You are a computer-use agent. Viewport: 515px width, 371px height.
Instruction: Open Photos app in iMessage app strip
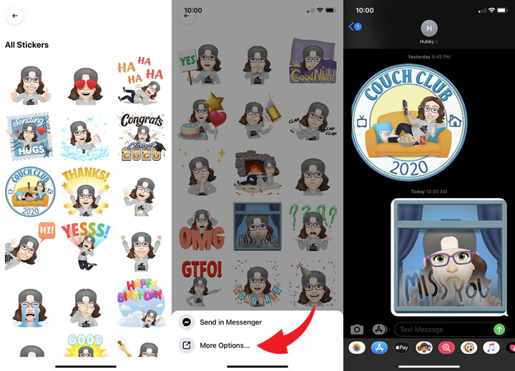click(357, 347)
